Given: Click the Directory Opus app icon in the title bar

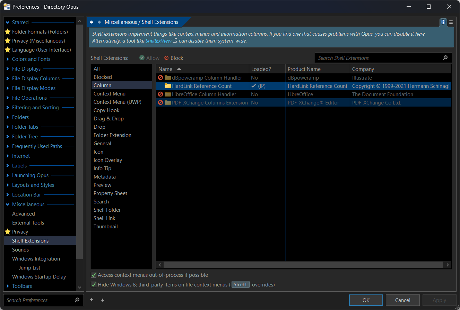Looking at the screenshot, I should pyautogui.click(x=7, y=7).
